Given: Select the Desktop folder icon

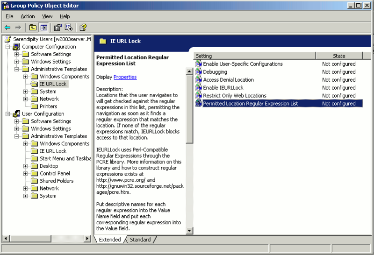Looking at the screenshot, I should (x=34, y=166).
